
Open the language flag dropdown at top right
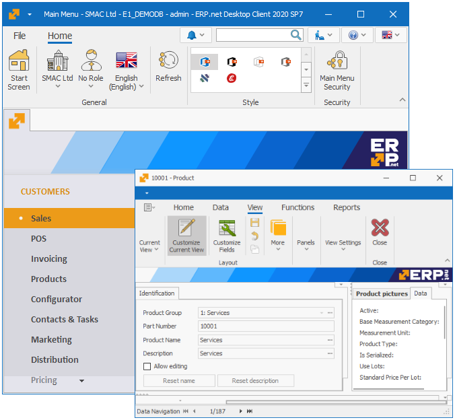(x=390, y=35)
